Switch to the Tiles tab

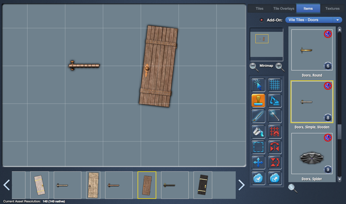point(259,8)
